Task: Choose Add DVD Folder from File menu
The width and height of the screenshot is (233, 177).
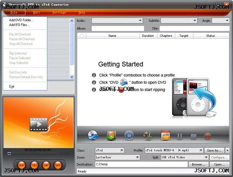Action: click(x=25, y=20)
